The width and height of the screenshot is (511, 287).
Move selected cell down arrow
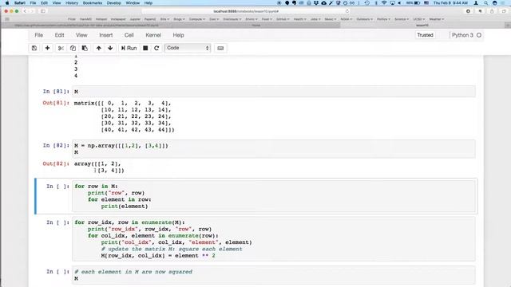click(110, 48)
